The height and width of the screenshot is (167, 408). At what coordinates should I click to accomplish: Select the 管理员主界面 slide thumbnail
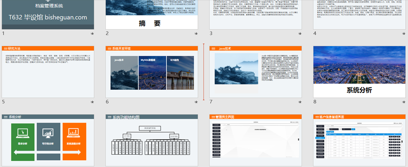pos(255,140)
